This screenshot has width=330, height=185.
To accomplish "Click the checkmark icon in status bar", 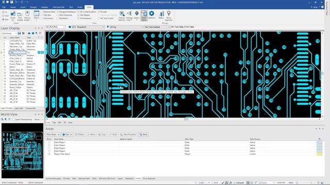I will pos(223,183).
